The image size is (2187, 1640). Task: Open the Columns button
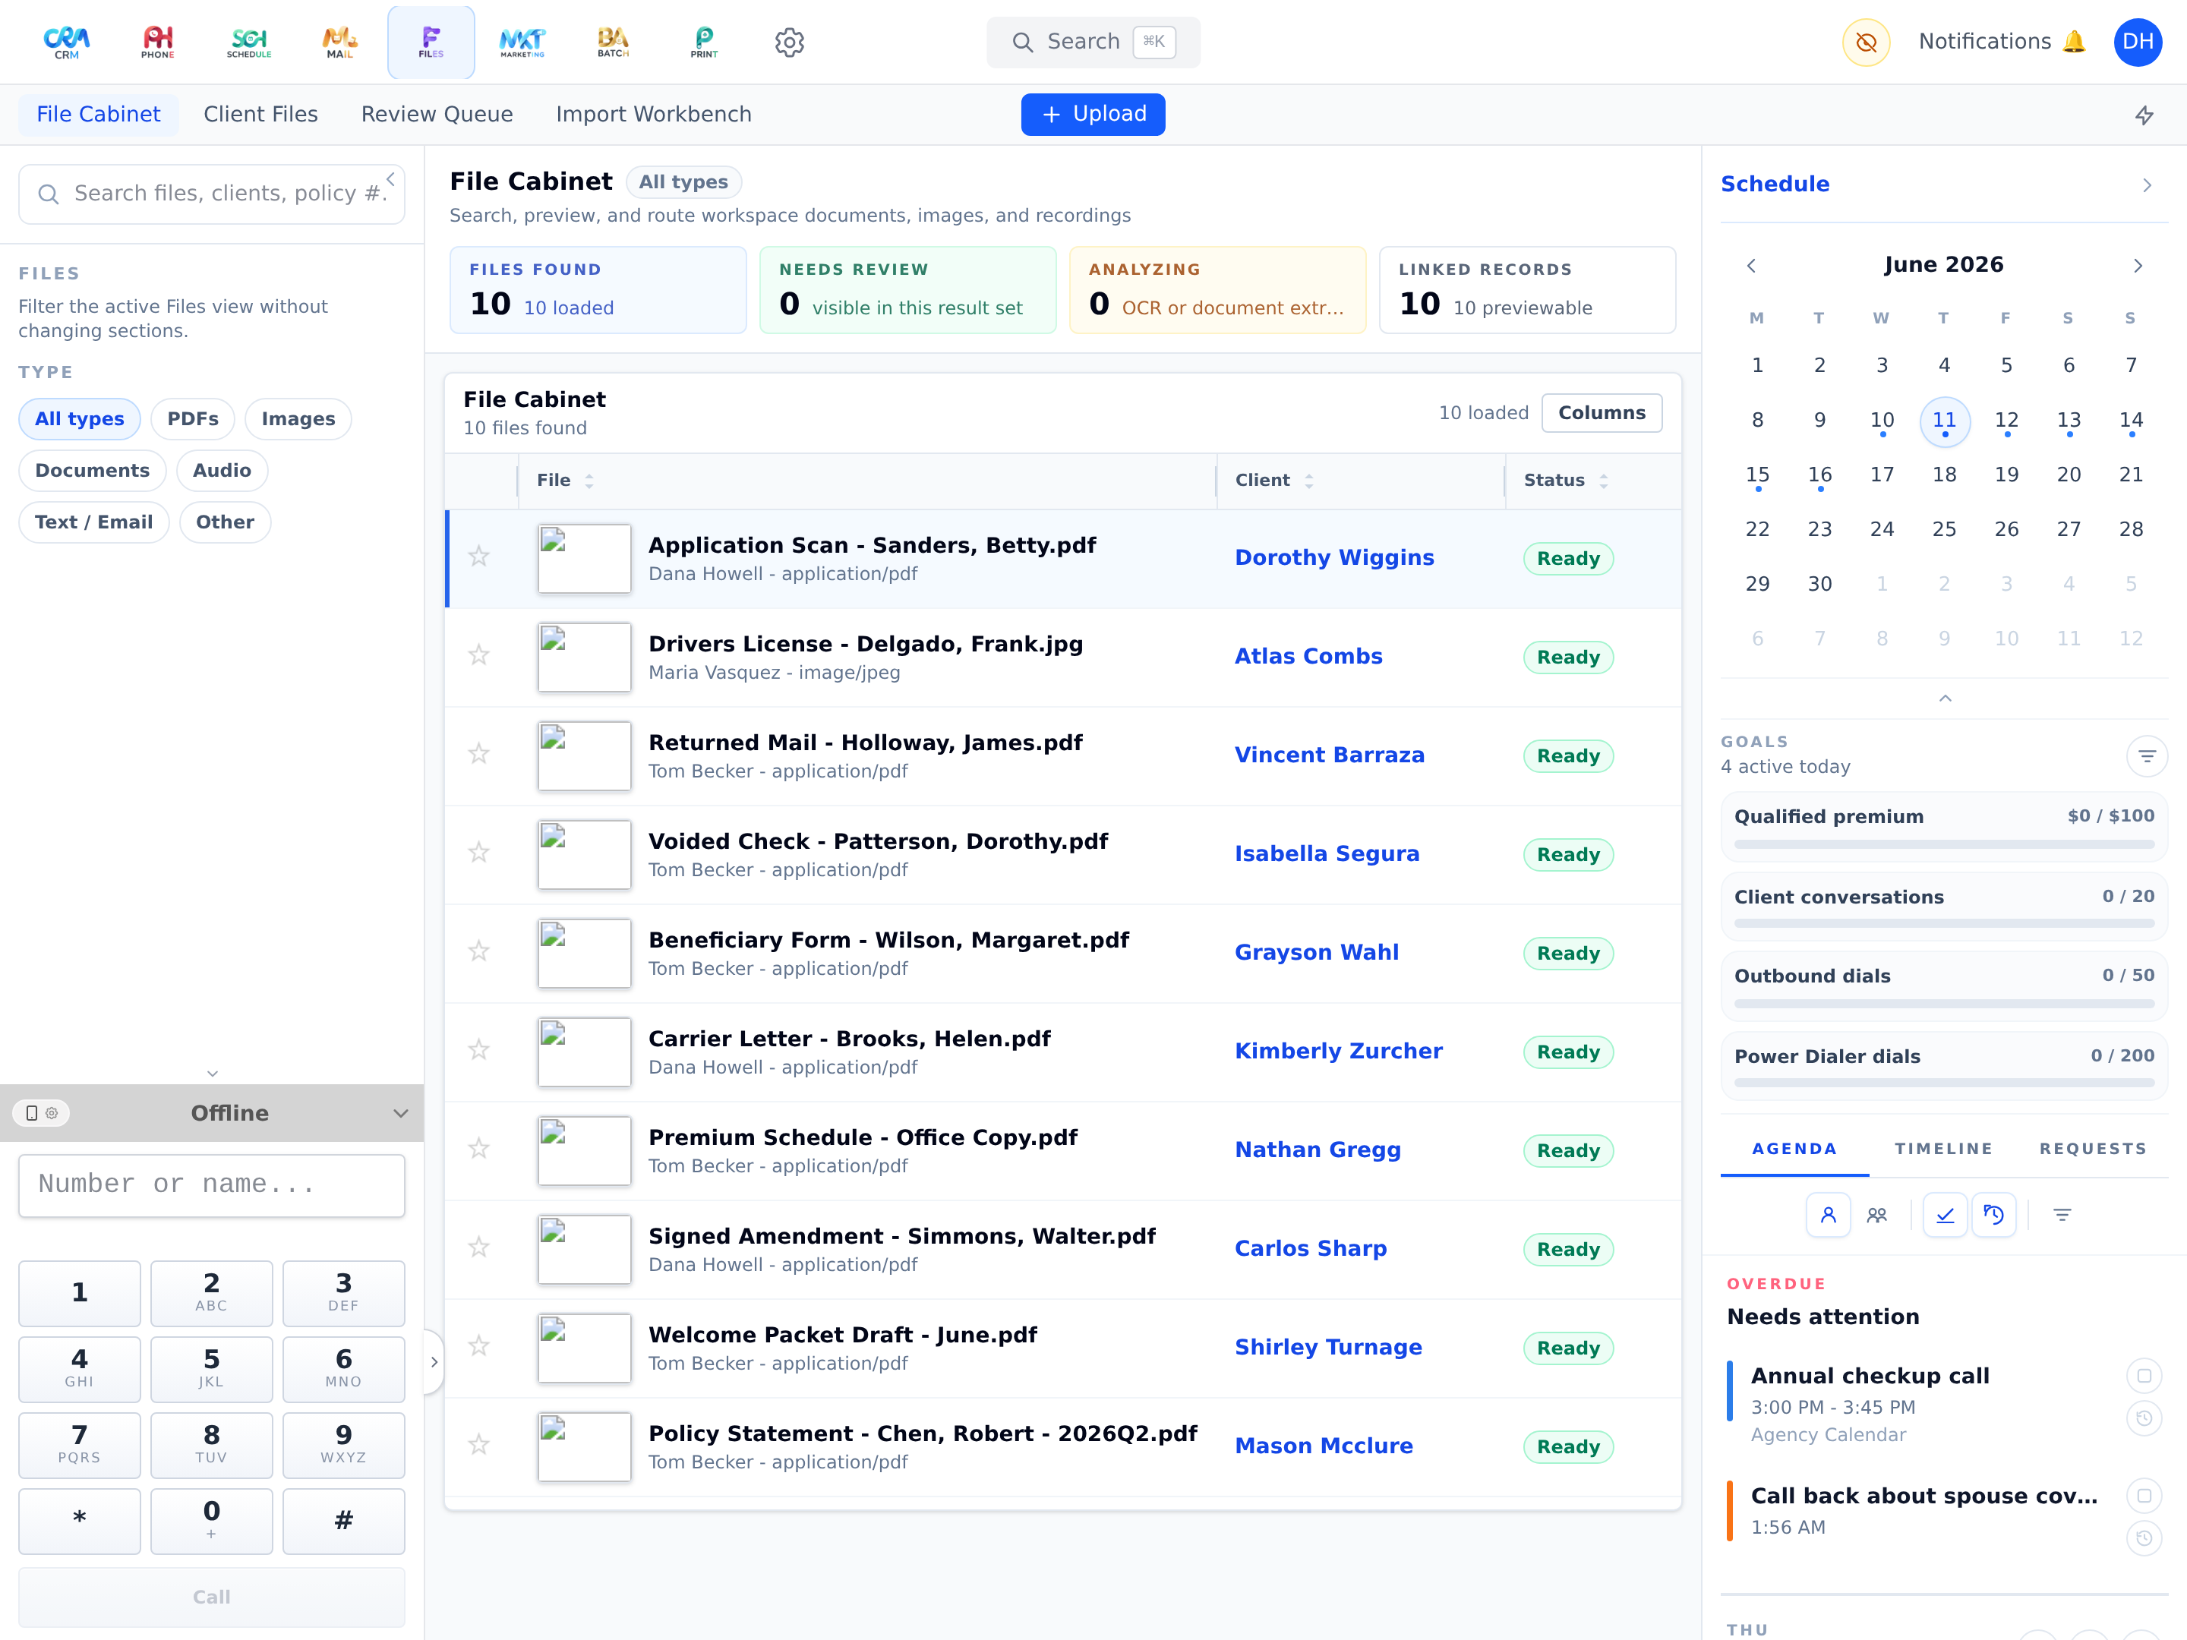tap(1602, 413)
